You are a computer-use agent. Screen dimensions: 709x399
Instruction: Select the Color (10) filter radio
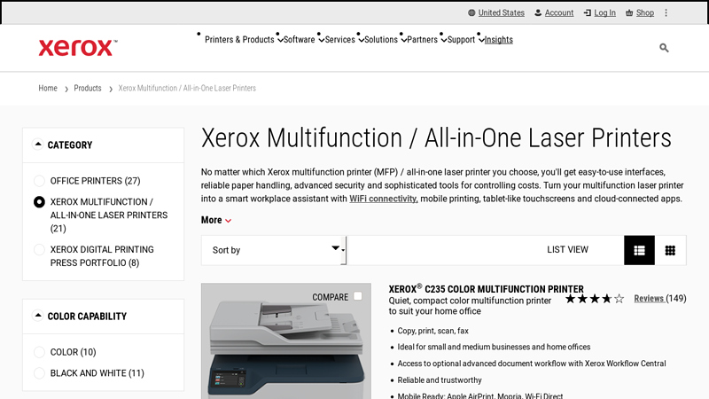point(39,352)
